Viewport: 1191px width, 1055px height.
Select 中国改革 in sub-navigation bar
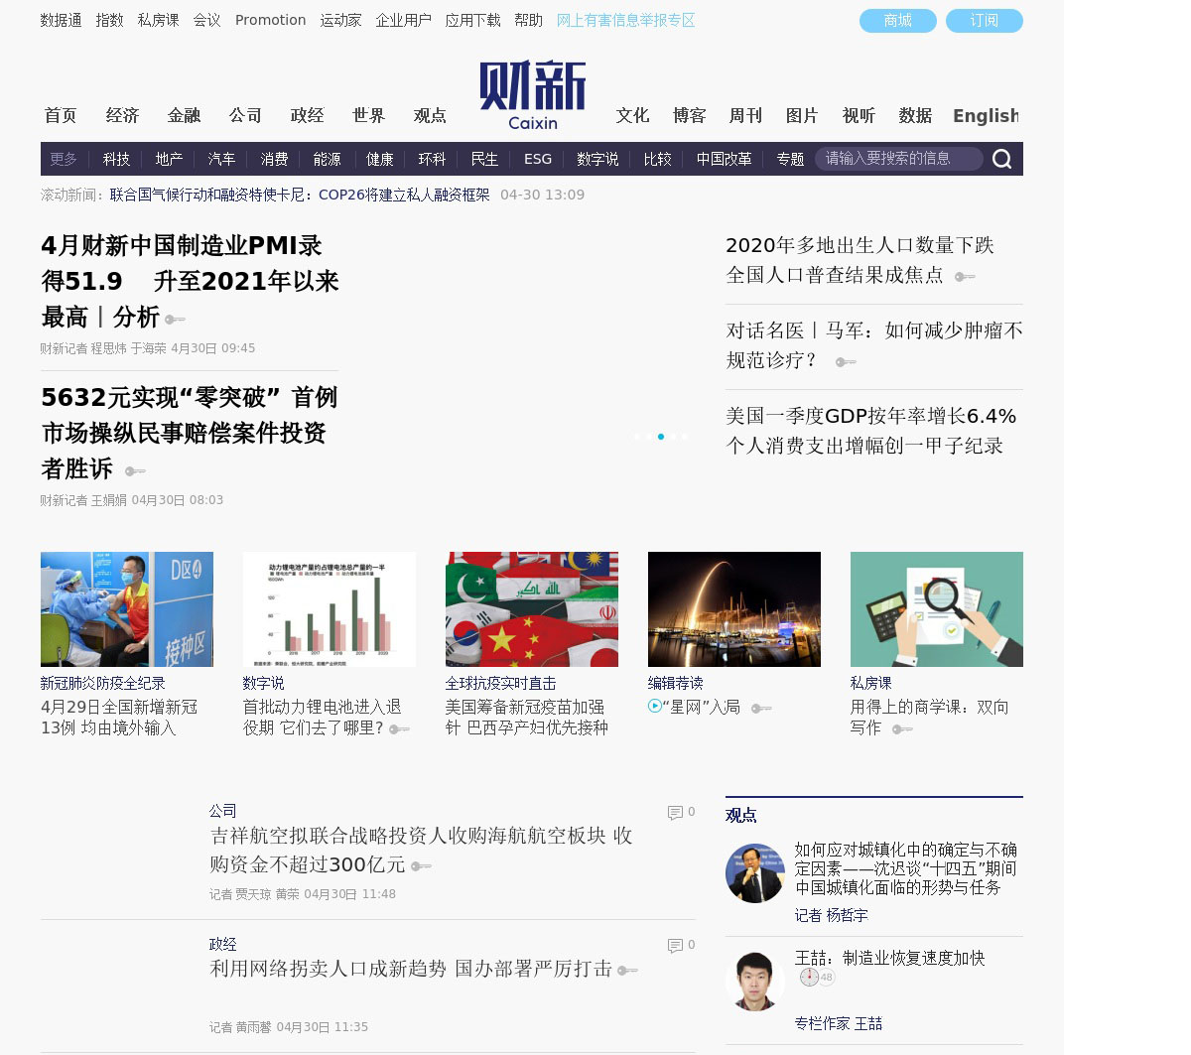point(724,159)
